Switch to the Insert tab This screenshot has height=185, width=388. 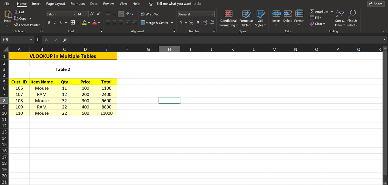36,4
